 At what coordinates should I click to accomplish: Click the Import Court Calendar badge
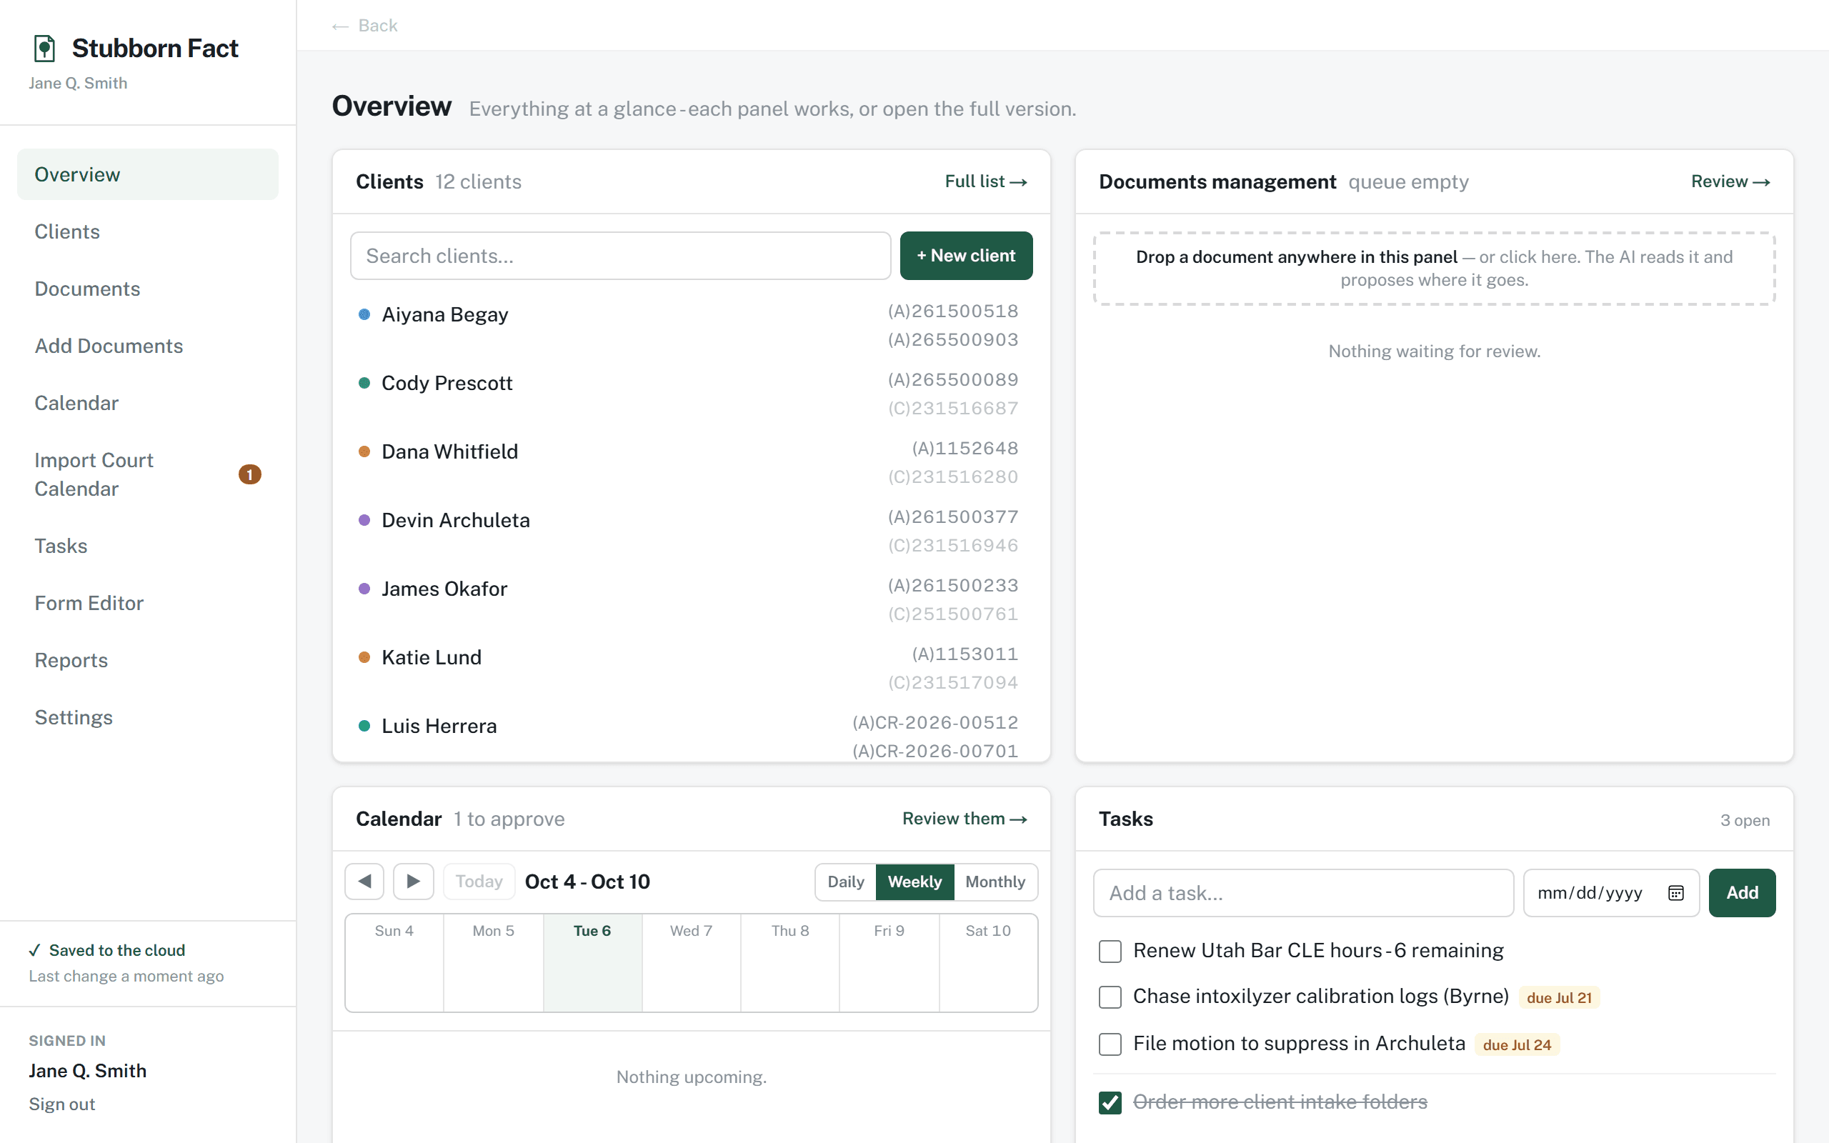[x=249, y=474]
